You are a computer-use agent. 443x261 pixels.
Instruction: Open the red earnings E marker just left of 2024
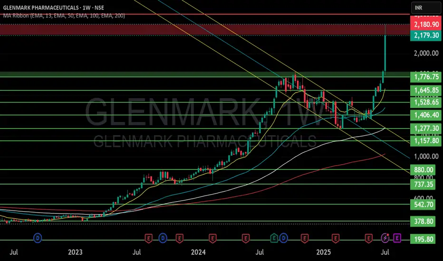click(179, 238)
